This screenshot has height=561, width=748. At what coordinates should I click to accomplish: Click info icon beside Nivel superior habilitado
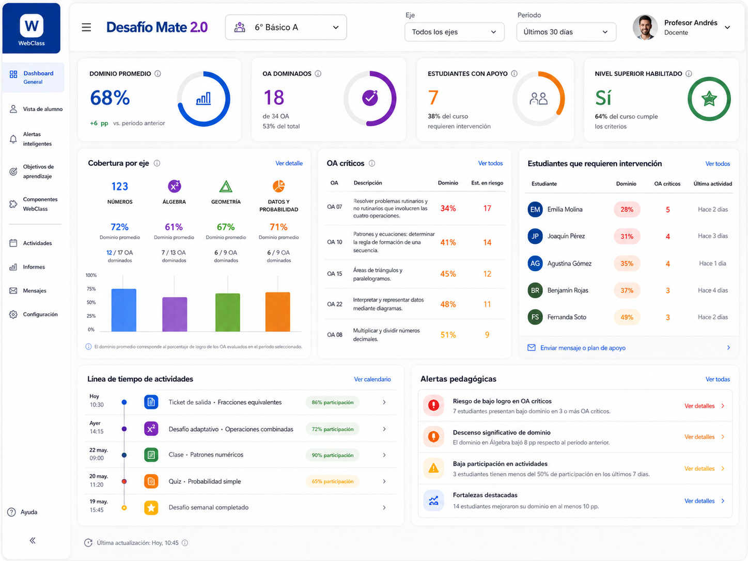689,74
